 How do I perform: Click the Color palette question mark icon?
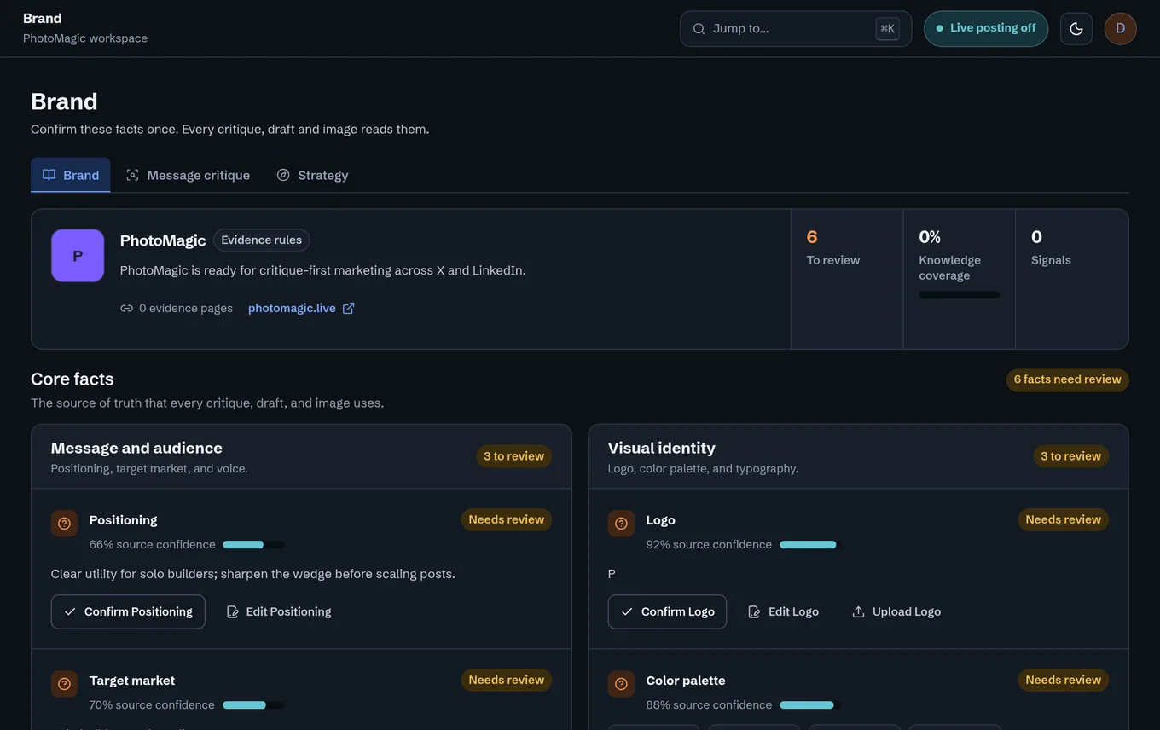point(621,684)
